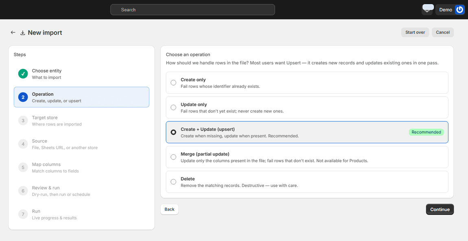Open the Run step
This screenshot has height=241, width=468.
click(81, 214)
